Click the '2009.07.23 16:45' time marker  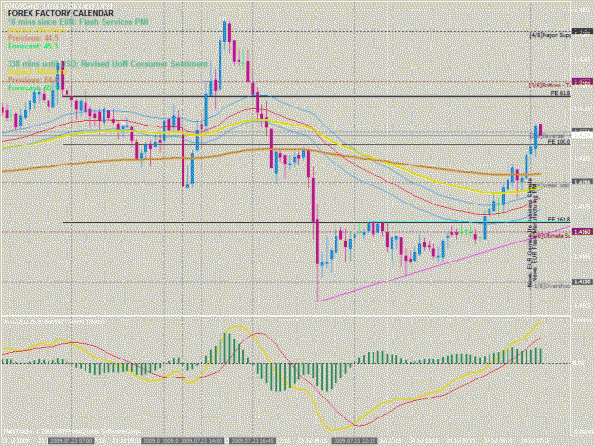[253, 441]
